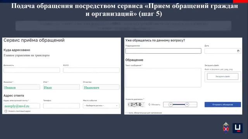Focus the Ф.И.О input field
The image size is (248, 139).
click(x=91, y=70)
